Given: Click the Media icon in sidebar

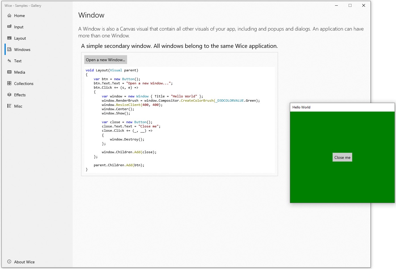Looking at the screenshot, I should pyautogui.click(x=9, y=72).
